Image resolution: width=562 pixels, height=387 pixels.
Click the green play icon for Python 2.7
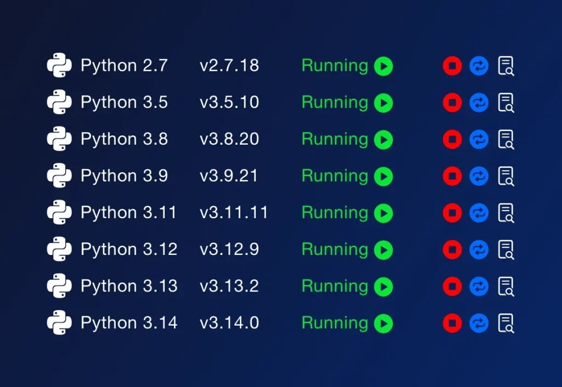pyautogui.click(x=384, y=66)
